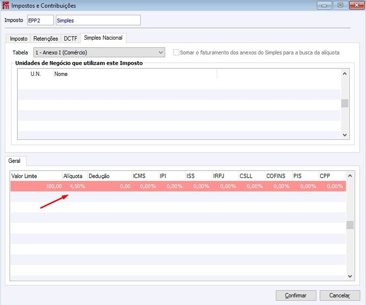This screenshot has height=305, width=366.
Task: Click the Unidades de Negócio scrollbar thumb
Action: 345,103
